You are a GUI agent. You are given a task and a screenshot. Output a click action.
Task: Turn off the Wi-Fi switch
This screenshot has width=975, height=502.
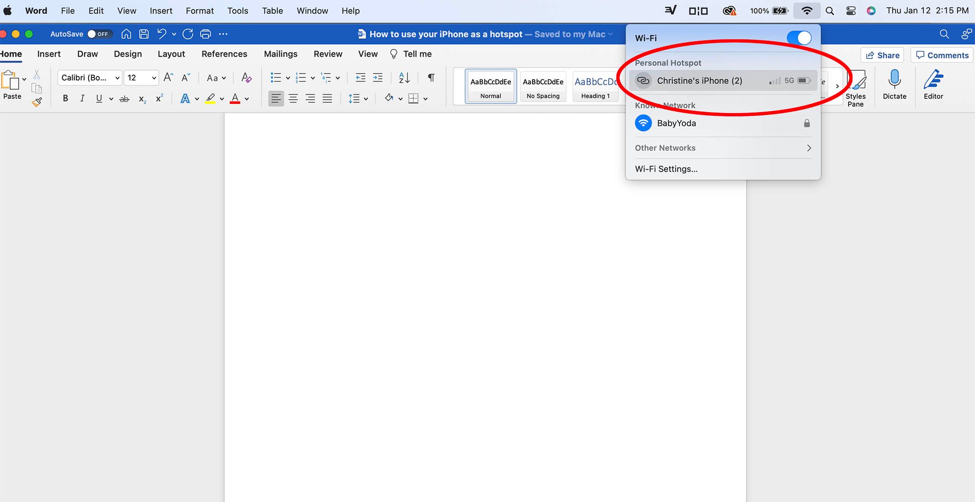point(799,38)
